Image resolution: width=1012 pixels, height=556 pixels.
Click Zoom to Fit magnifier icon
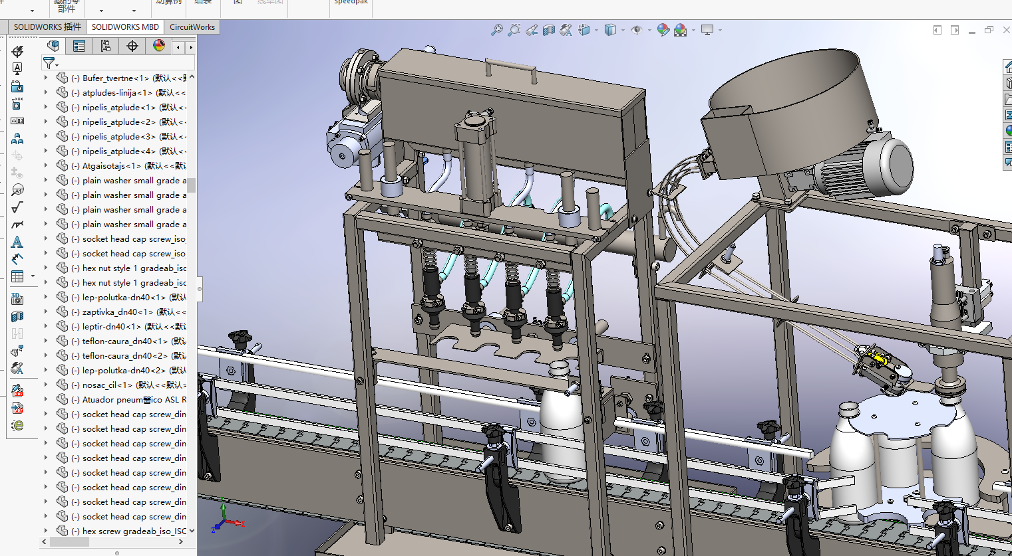pos(496,30)
